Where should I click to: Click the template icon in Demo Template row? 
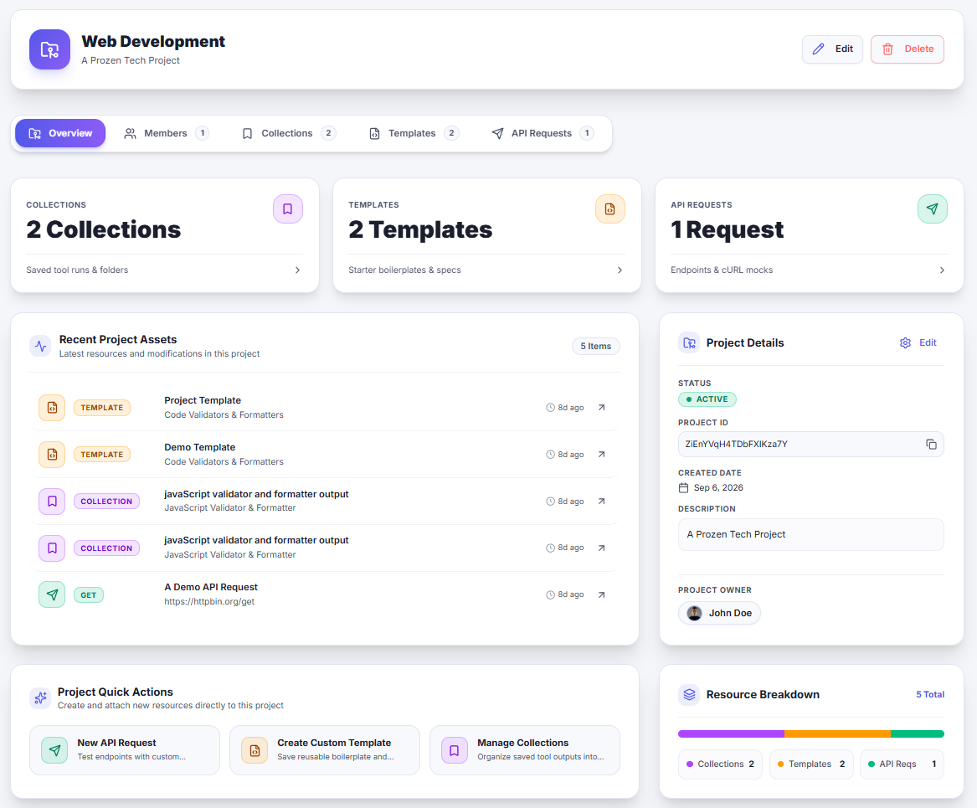point(53,454)
